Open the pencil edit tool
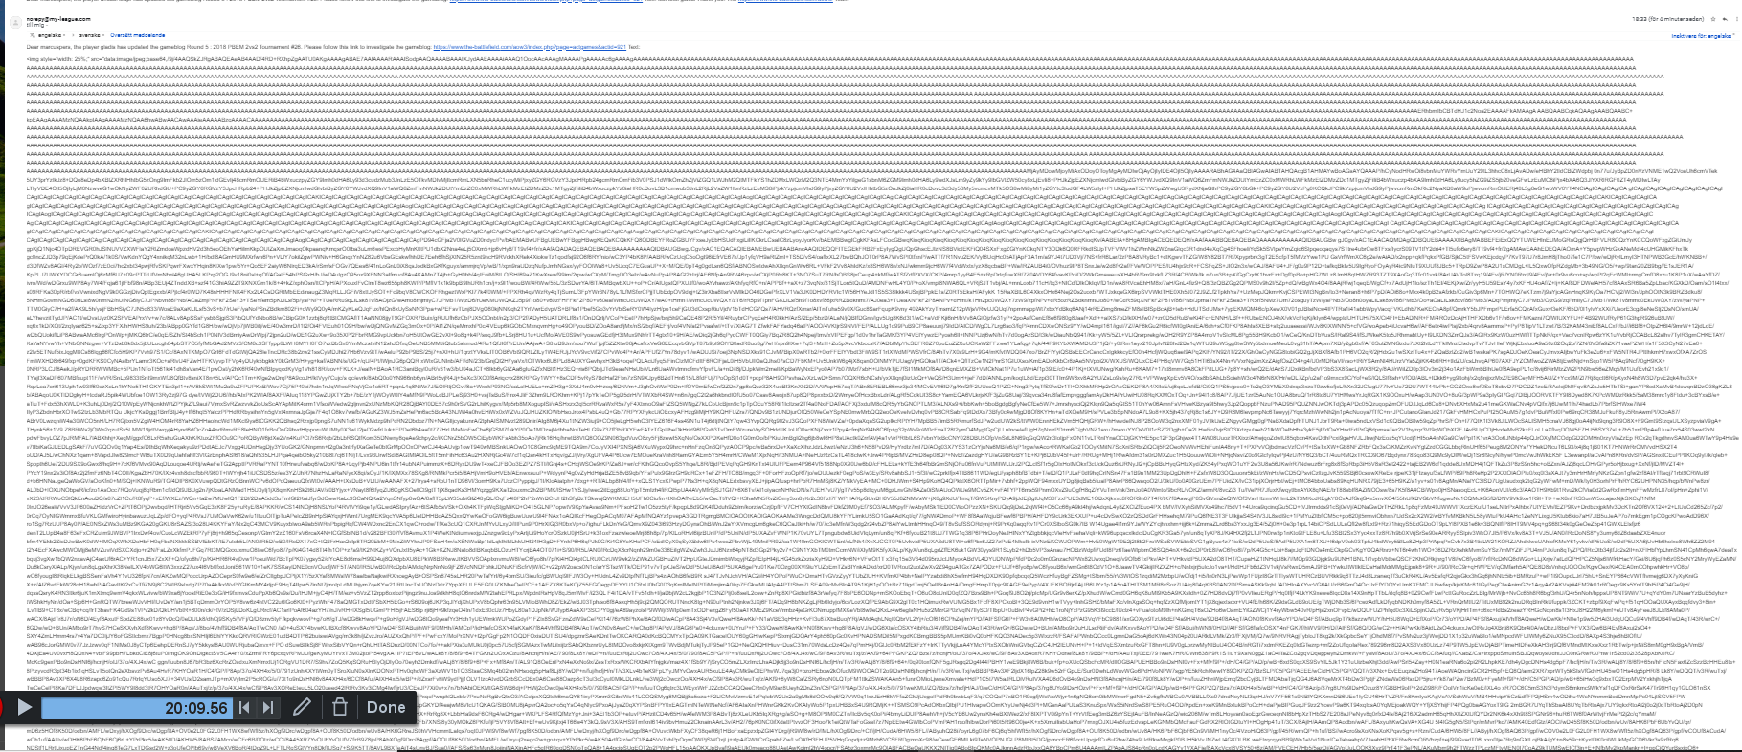This screenshot has width=1742, height=752. 302,708
